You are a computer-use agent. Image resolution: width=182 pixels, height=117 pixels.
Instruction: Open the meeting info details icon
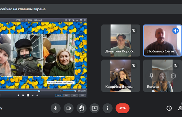pos(169,108)
